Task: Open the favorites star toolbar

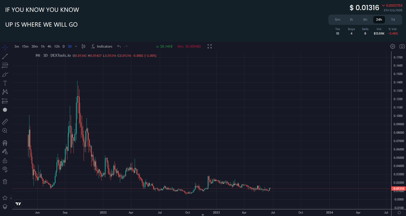Action: 5,198
